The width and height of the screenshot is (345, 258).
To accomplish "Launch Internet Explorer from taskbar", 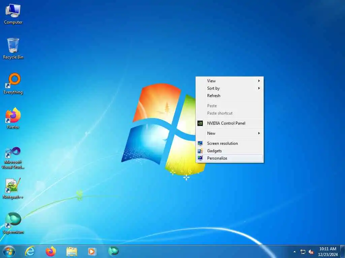I will point(30,251).
